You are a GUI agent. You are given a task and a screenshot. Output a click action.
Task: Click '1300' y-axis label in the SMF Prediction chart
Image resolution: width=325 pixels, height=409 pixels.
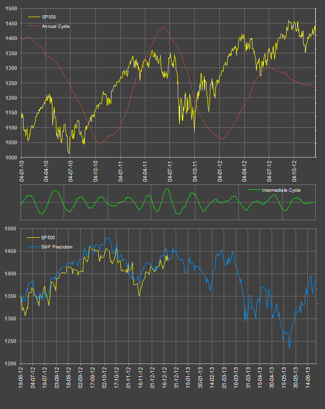[11, 319]
